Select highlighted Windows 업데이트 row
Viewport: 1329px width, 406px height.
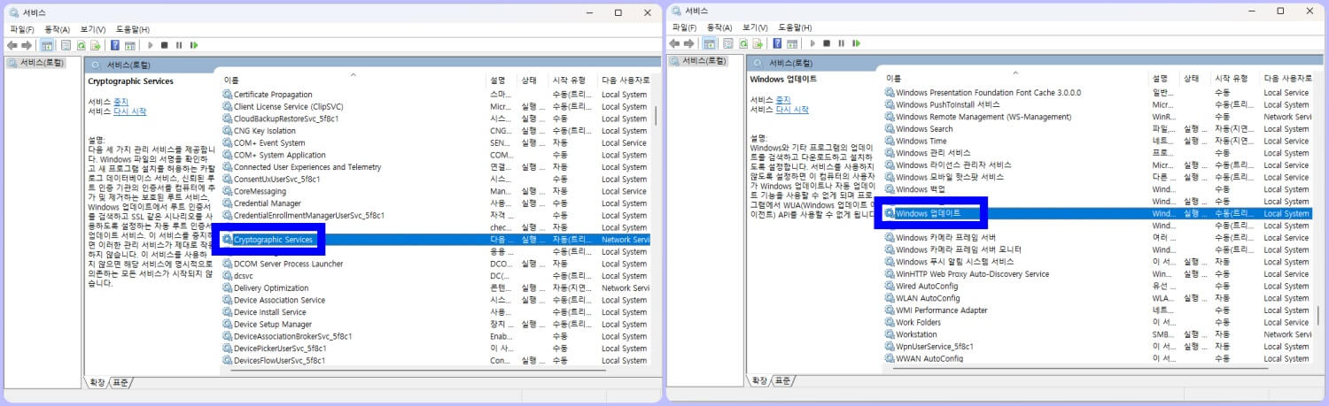coord(1098,213)
